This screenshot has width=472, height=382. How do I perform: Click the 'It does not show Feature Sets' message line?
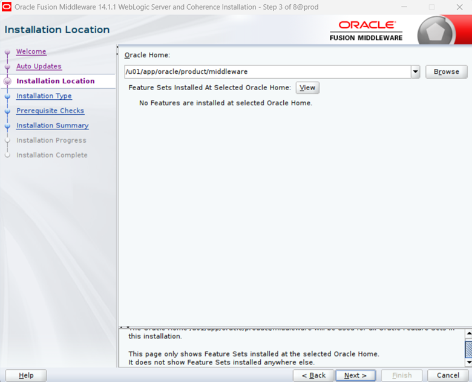[221, 362]
